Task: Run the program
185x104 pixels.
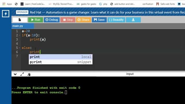Action: click(x=35, y=20)
